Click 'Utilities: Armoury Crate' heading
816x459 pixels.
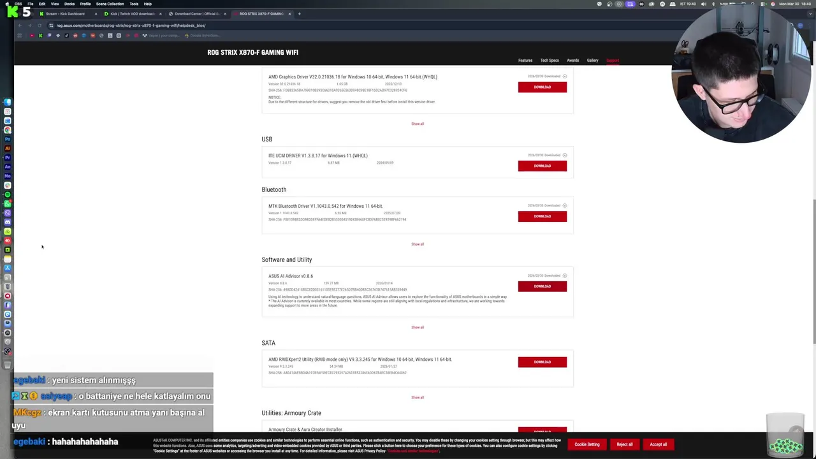[x=291, y=413]
